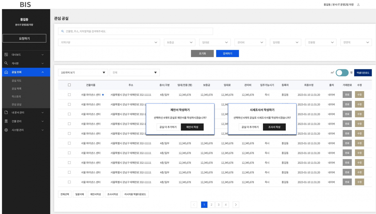Image resolution: width=376 pixels, height=214 pixels.
Task: Go to next page with right arrow
Action: tap(236, 205)
